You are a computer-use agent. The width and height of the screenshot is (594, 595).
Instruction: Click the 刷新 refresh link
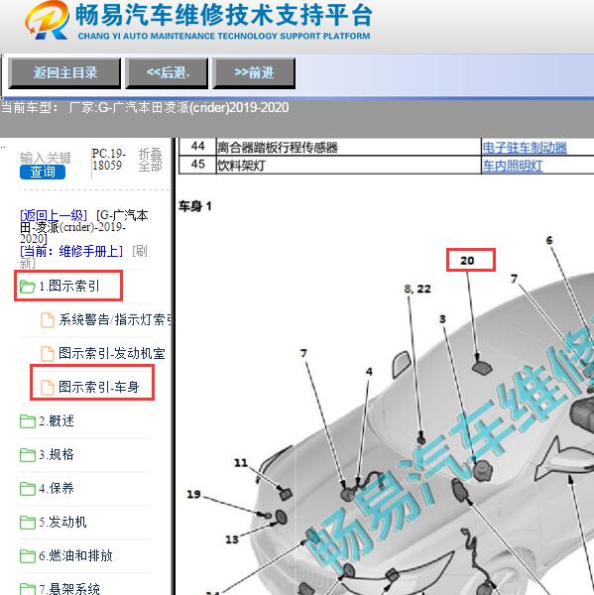coord(139,251)
